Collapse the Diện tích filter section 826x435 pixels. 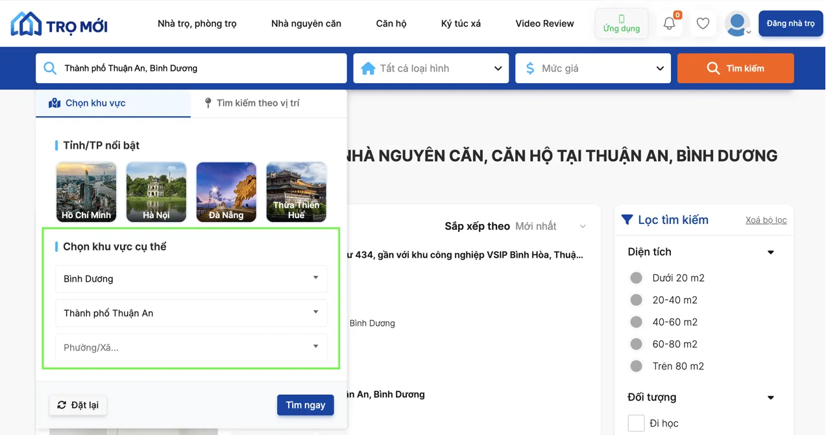(x=771, y=252)
